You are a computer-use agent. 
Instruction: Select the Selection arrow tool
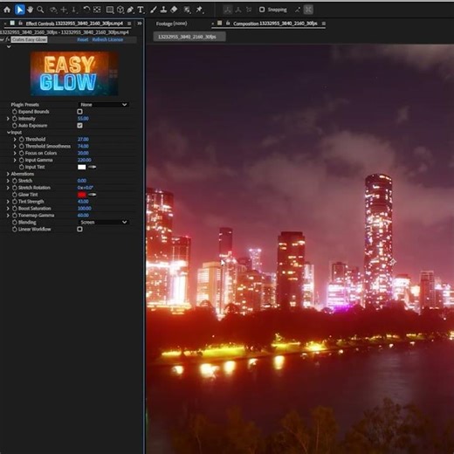coord(19,10)
